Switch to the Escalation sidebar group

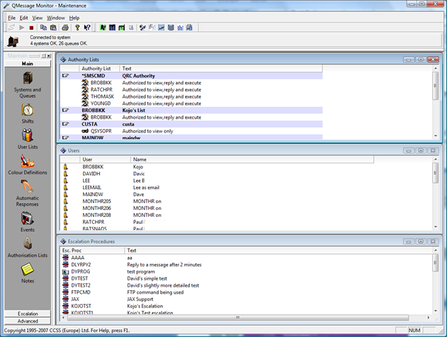pos(27,314)
